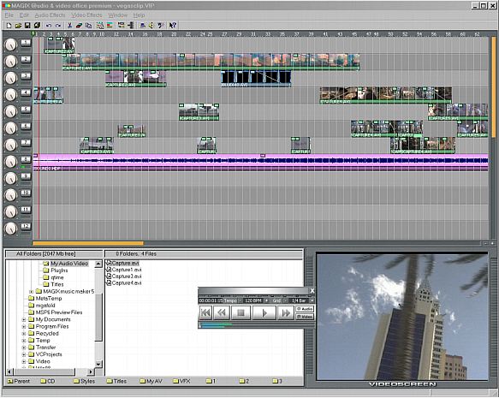The width and height of the screenshot is (499, 398).
Task: Adjust the track 8 volume knob
Action: [x=10, y=162]
